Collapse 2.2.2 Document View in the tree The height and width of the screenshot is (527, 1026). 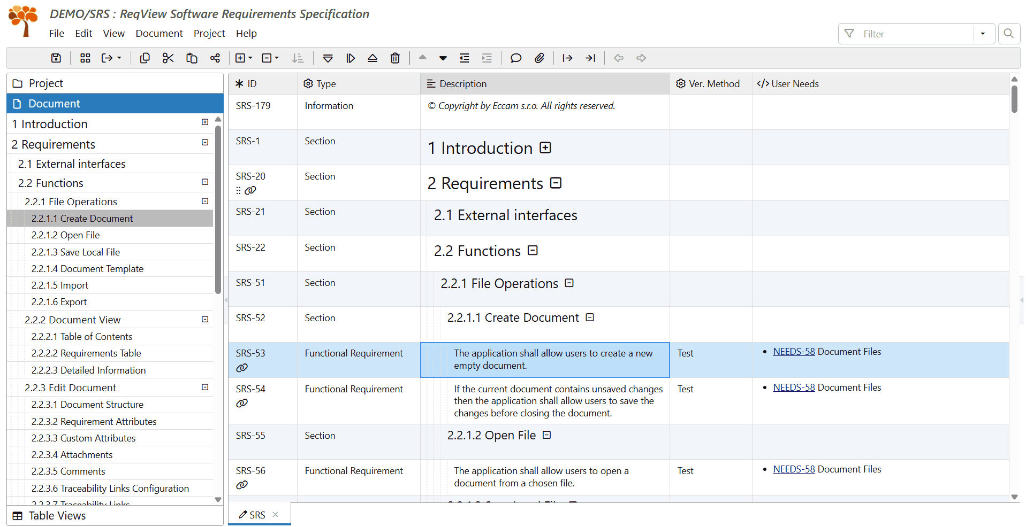click(205, 320)
